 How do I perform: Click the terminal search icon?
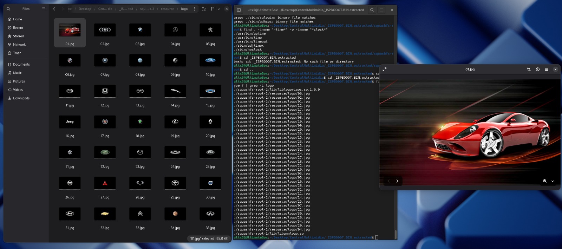372,10
